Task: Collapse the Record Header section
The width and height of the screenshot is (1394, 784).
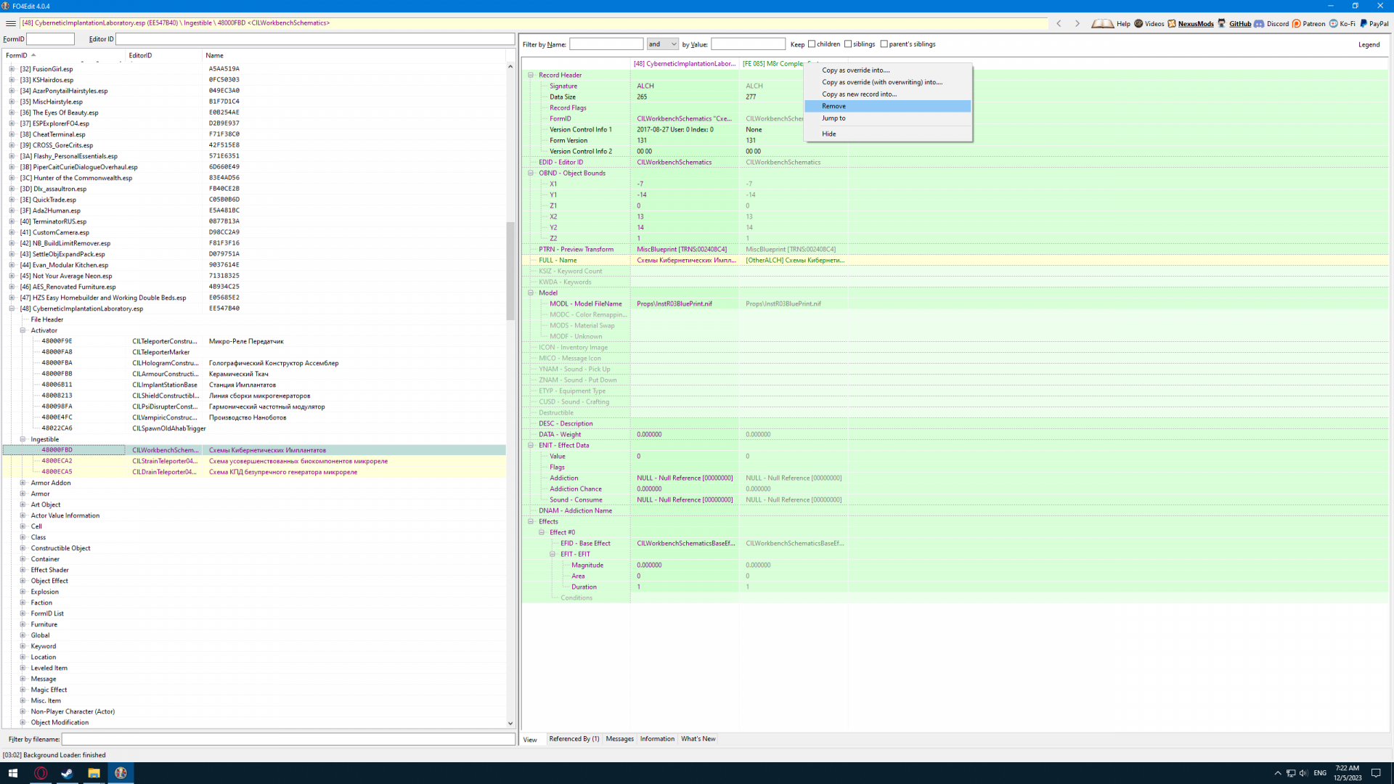Action: tap(531, 75)
